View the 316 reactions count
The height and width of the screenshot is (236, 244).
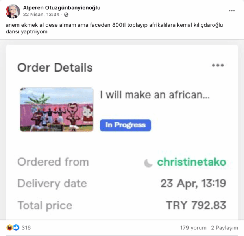point(26,228)
